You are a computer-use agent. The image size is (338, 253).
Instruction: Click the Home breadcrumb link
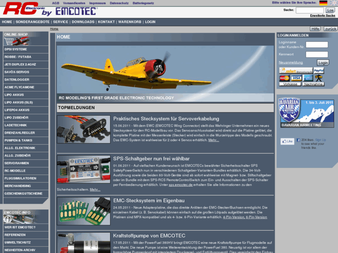click(54, 29)
